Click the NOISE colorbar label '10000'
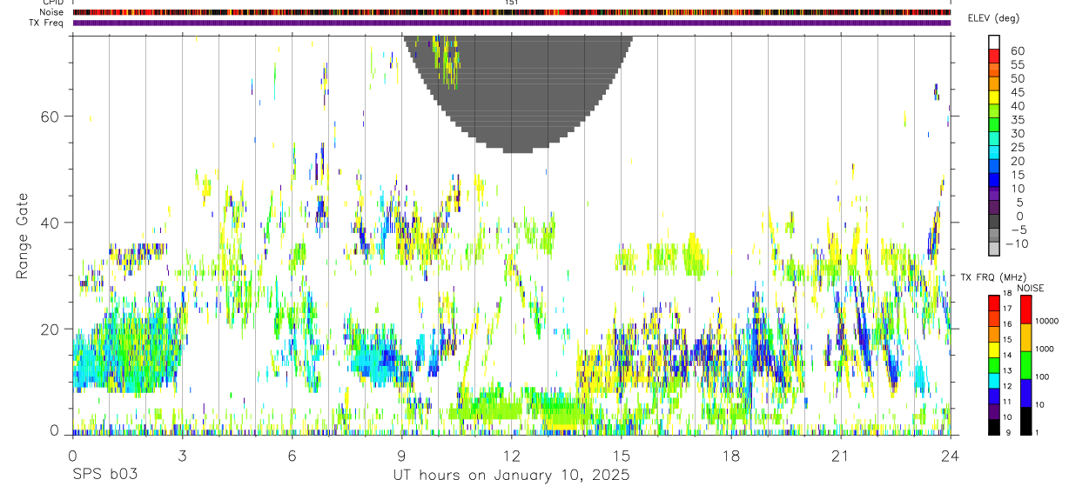Viewport: 1069px width, 493px height. pos(1048,321)
